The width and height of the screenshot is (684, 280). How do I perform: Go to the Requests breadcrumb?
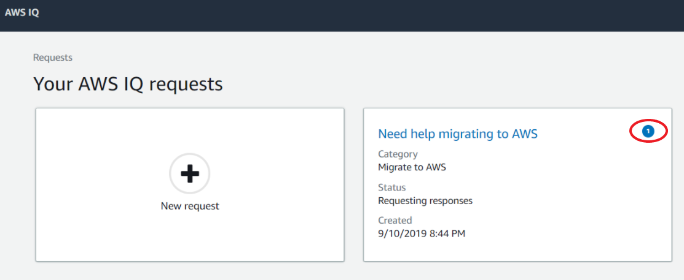pyautogui.click(x=53, y=58)
